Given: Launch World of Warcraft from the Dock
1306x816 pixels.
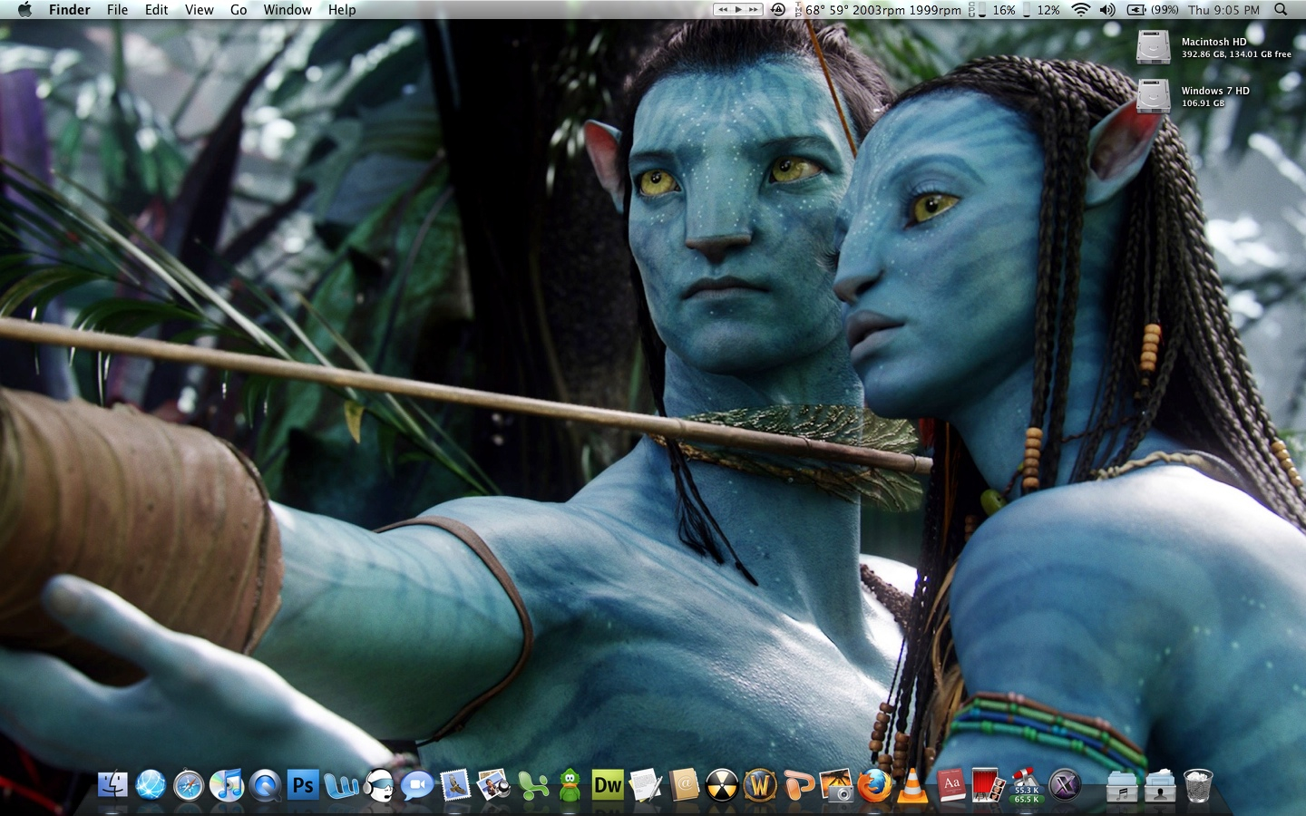Looking at the screenshot, I should pyautogui.click(x=760, y=784).
